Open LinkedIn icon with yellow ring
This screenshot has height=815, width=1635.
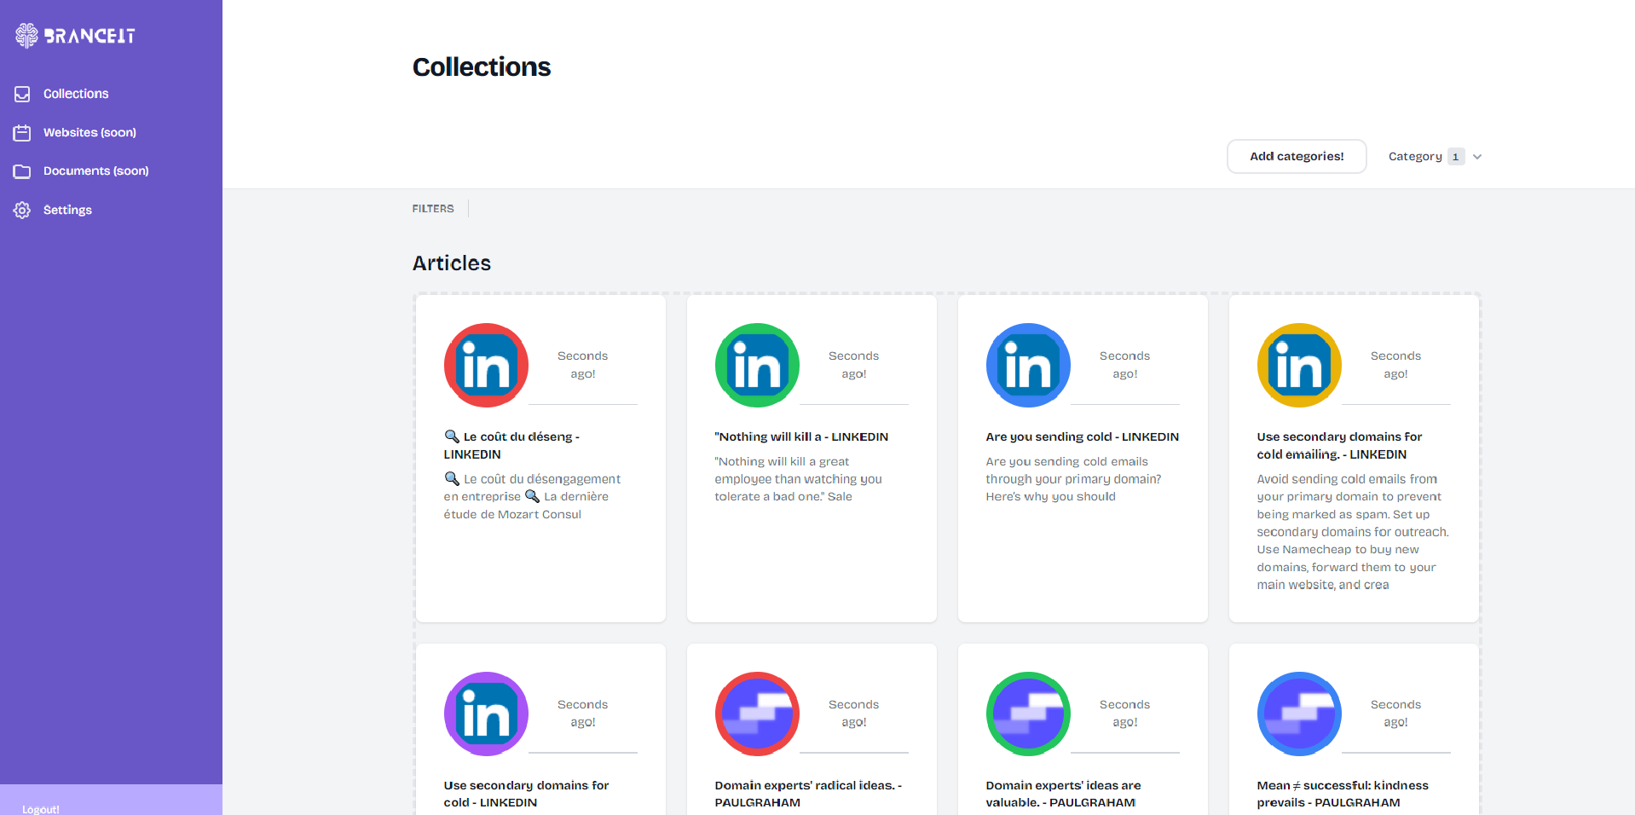point(1299,365)
